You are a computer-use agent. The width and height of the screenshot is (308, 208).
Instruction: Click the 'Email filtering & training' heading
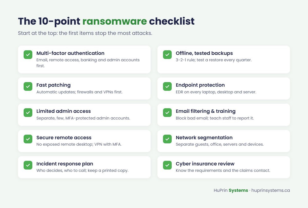click(206, 111)
